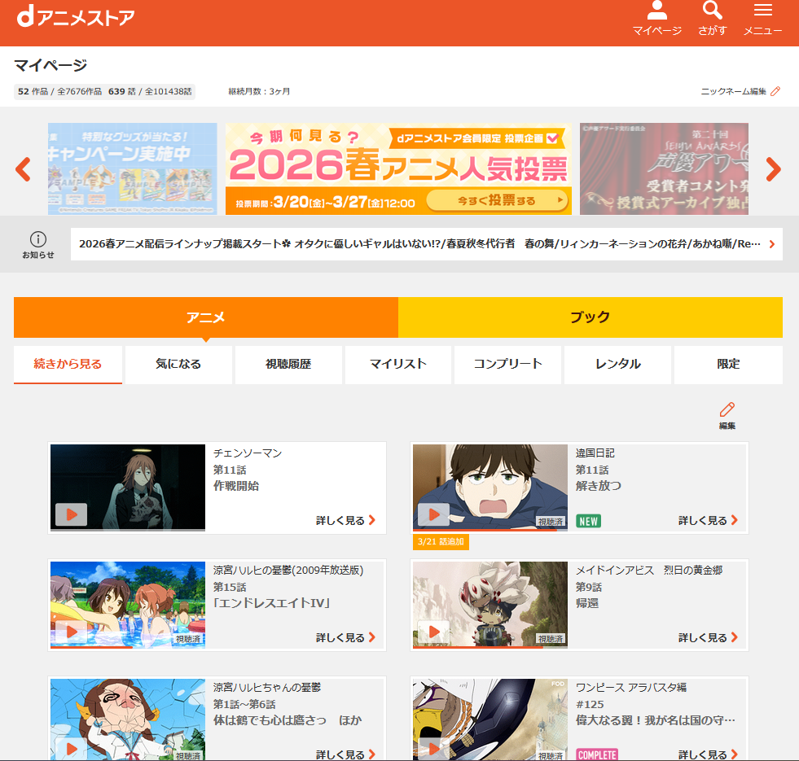
Task: Play メイドインアビス 第9話
Action: coord(433,632)
